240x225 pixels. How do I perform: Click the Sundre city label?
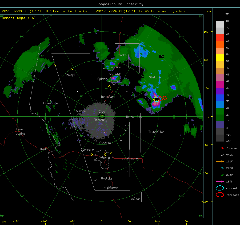(81, 111)
